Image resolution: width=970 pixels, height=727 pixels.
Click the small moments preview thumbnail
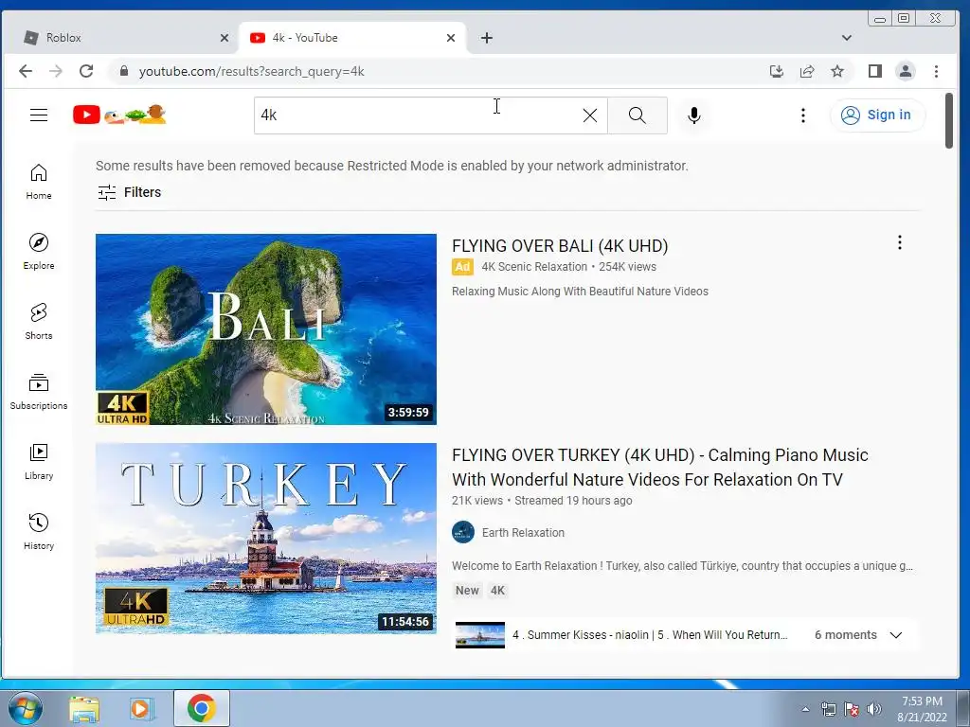coord(480,635)
